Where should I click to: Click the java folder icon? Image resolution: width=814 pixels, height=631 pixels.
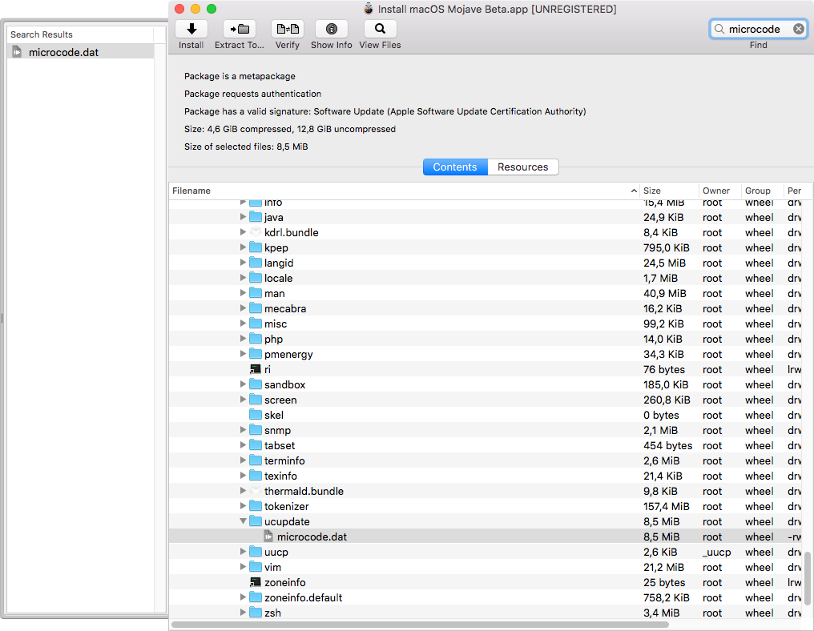[x=256, y=217]
